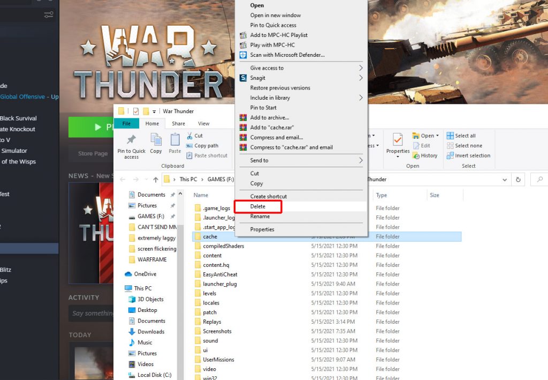Click the Cut scissors in ribbon
This screenshot has width=548, height=380.
pos(194,136)
